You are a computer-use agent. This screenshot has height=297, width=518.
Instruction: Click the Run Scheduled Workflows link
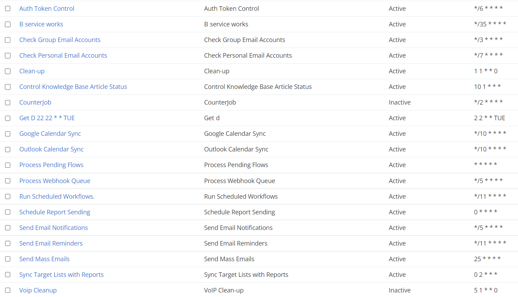(57, 197)
